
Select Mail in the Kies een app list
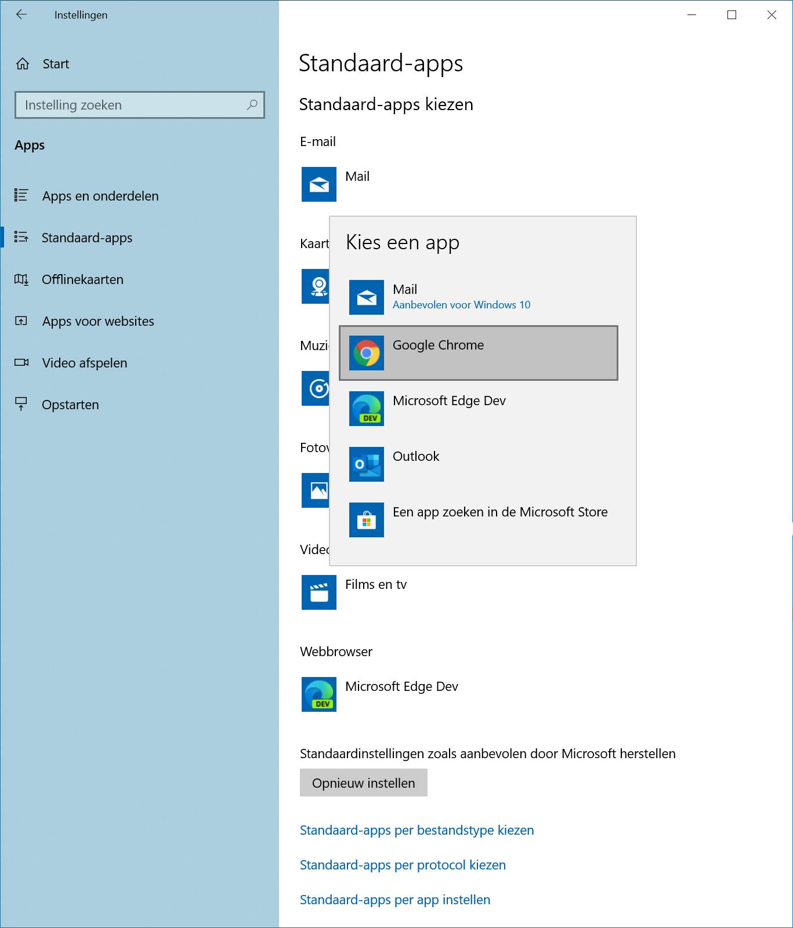click(479, 297)
